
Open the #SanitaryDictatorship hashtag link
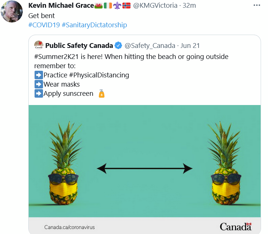tap(94, 25)
